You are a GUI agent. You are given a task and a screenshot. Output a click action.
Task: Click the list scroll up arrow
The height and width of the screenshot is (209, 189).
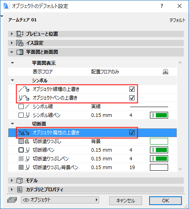click(180, 62)
